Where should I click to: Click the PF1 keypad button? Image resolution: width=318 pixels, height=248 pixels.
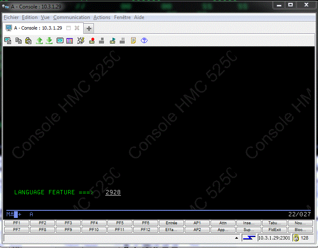point(16,223)
